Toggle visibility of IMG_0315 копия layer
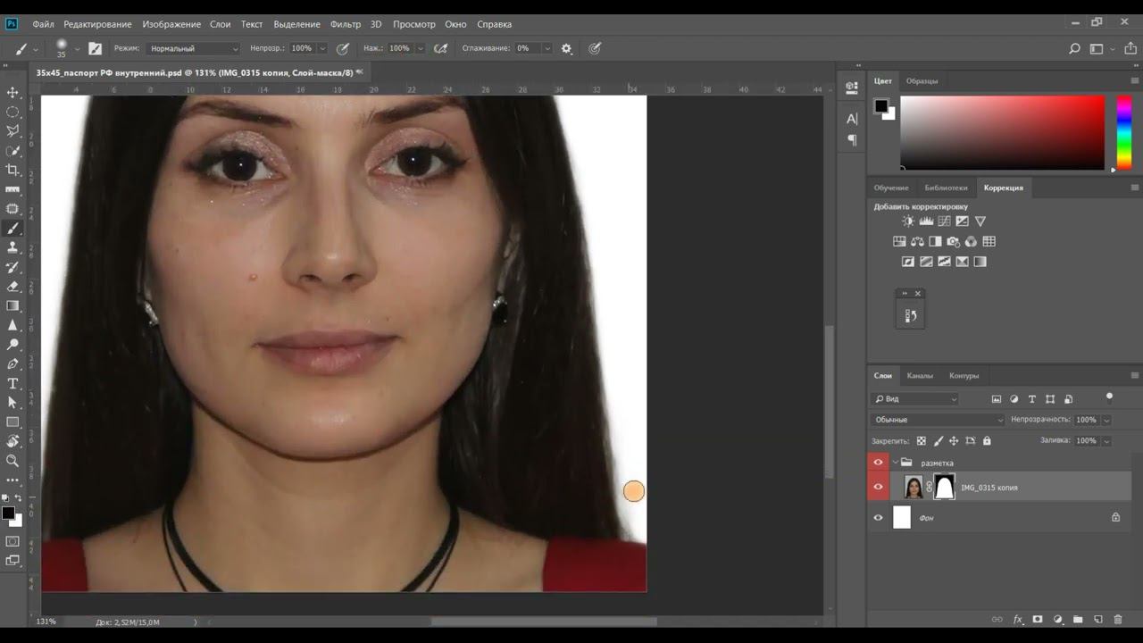Screen dimensions: 1143x643 (x=878, y=487)
